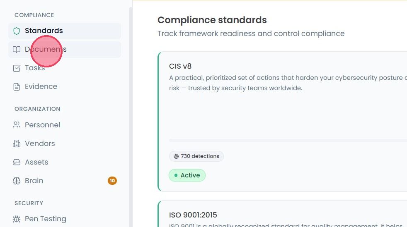This screenshot has height=227, width=407.
Task: Click the Documents book icon
Action: [x=17, y=50]
